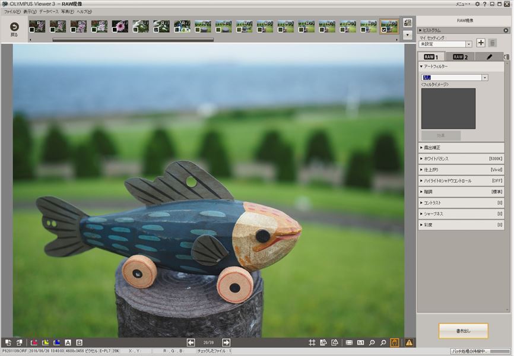The height and width of the screenshot is (356, 514).
Task: Fit image to window icon
Action: click(349, 342)
